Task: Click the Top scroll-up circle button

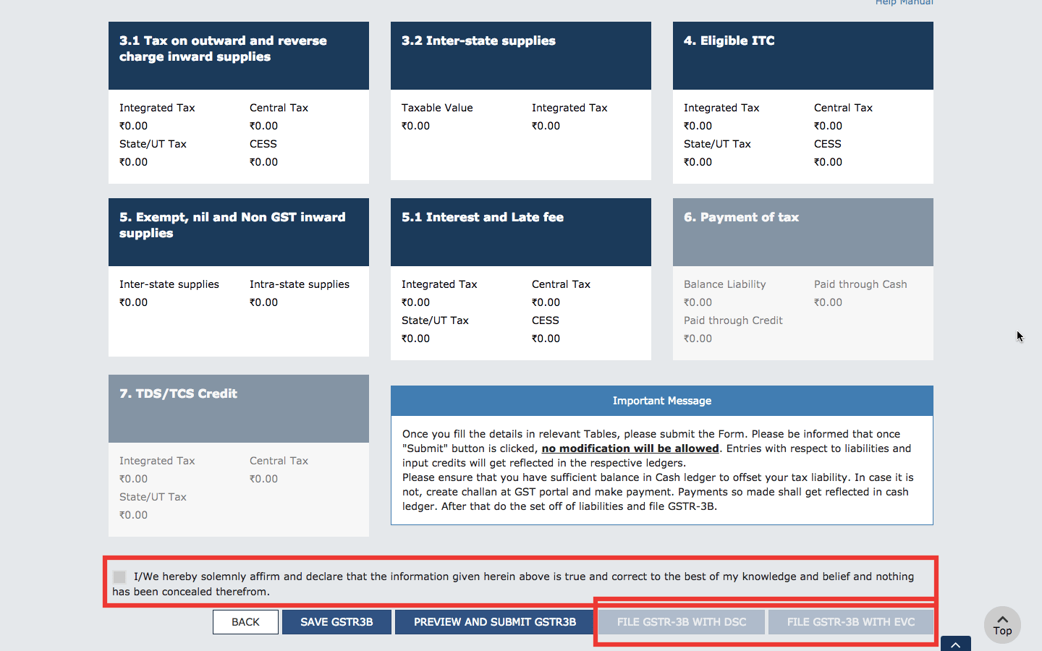Action: 1002,624
